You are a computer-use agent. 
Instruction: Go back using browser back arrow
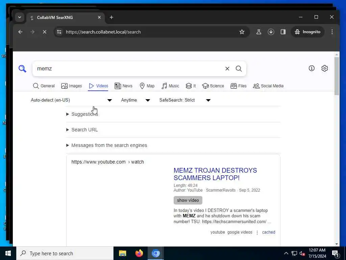20,32
